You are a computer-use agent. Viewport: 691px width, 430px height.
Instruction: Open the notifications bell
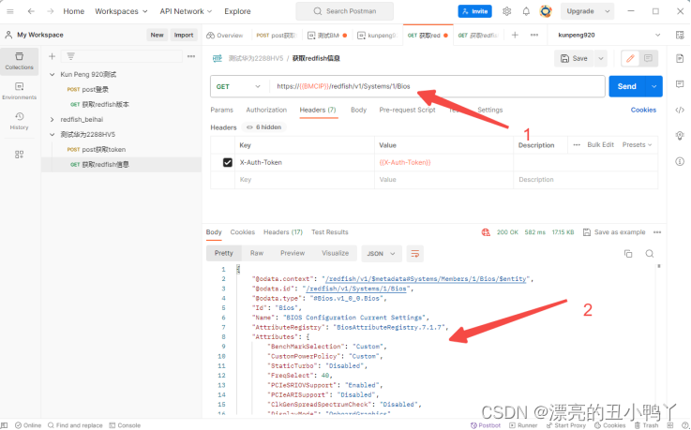pyautogui.click(x=526, y=11)
